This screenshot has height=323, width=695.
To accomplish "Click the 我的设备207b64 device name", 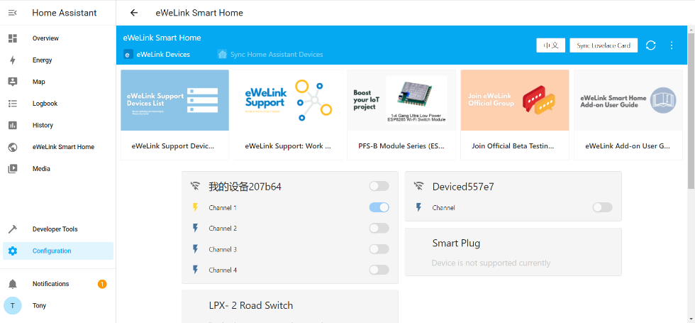I will point(245,187).
